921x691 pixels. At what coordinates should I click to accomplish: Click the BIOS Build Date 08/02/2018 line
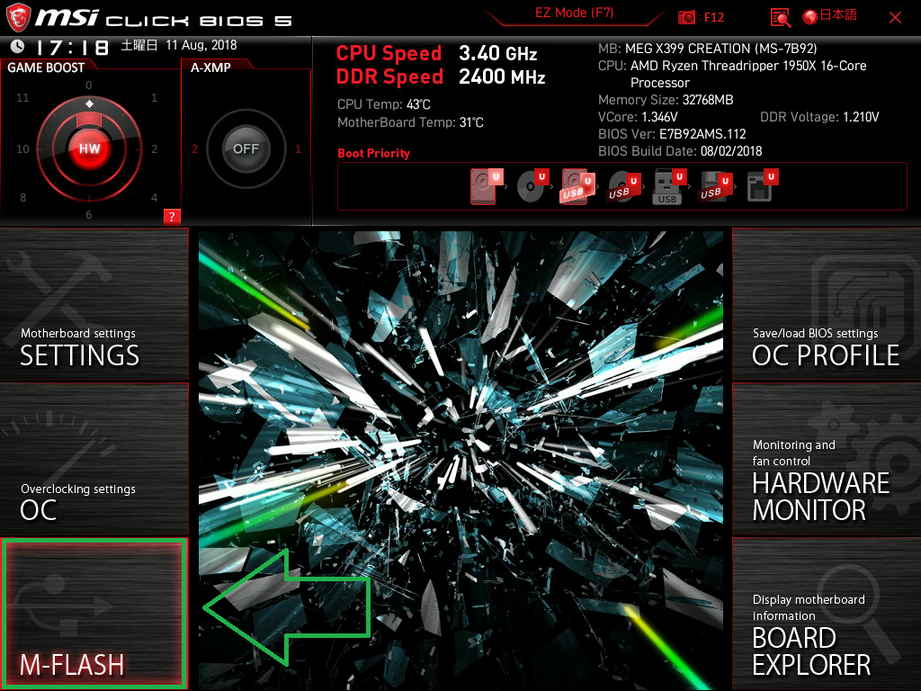tap(680, 151)
